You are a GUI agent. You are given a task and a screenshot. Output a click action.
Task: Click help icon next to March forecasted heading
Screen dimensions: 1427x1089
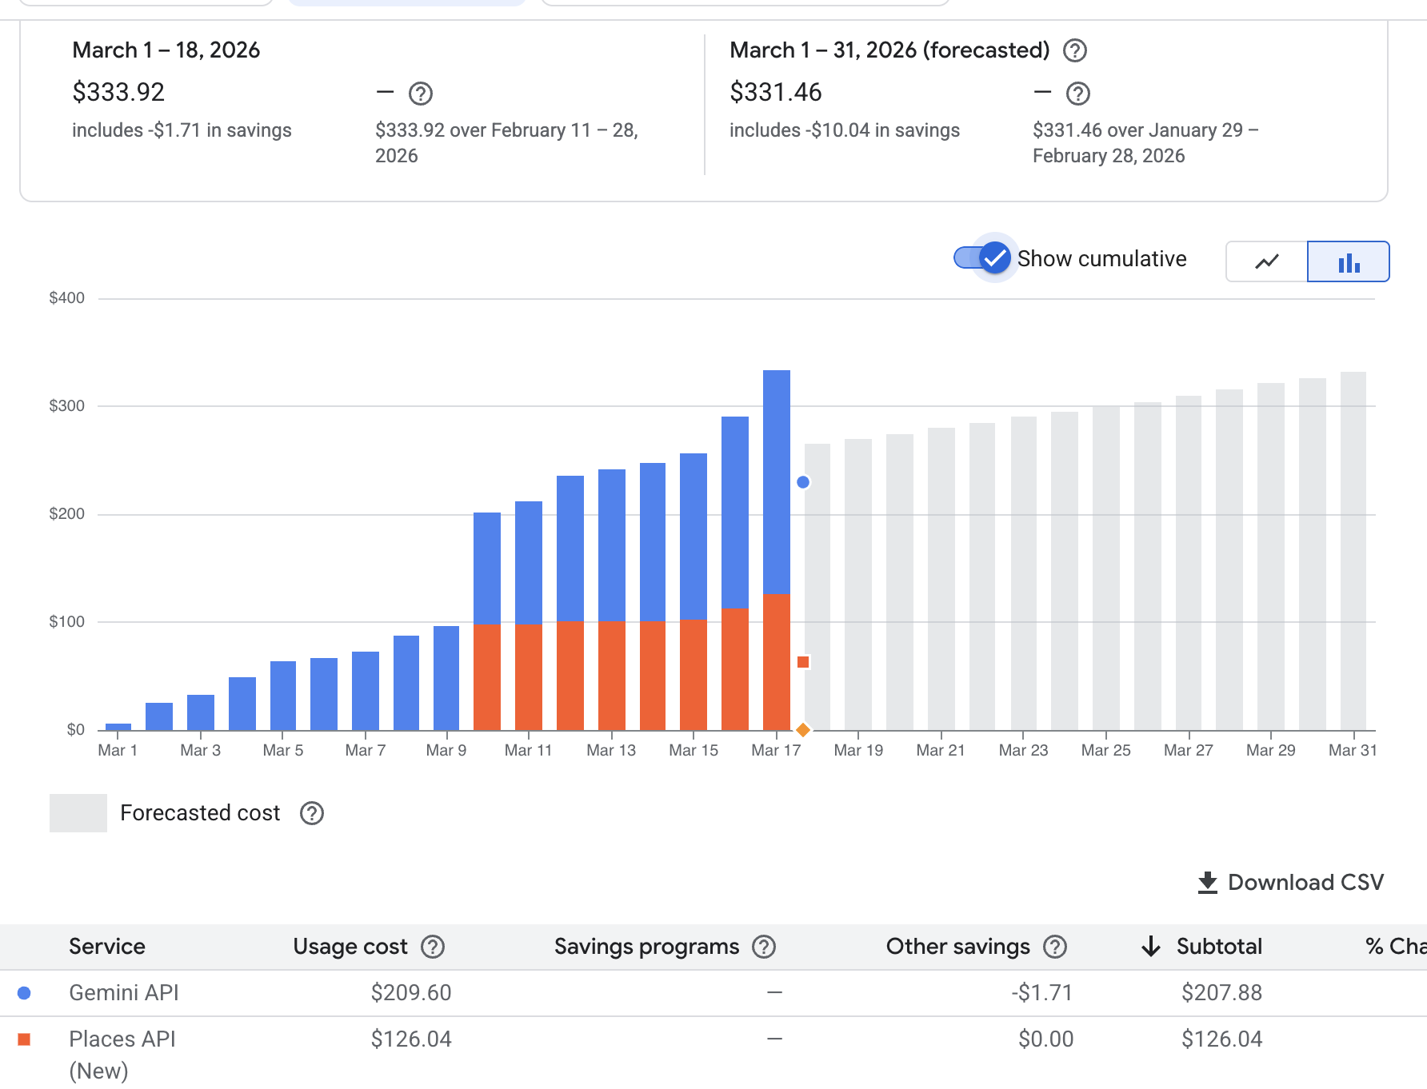point(1076,50)
